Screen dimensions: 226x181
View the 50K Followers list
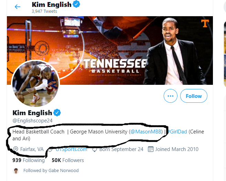coord(68,160)
